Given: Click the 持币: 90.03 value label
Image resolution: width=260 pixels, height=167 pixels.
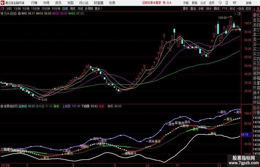Looking at the screenshot, I should [x=115, y=106].
